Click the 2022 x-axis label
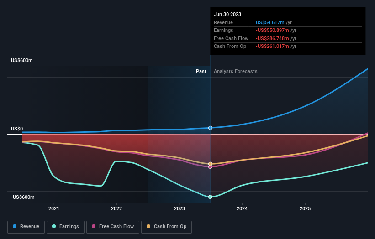The height and width of the screenshot is (239, 375). click(x=116, y=208)
